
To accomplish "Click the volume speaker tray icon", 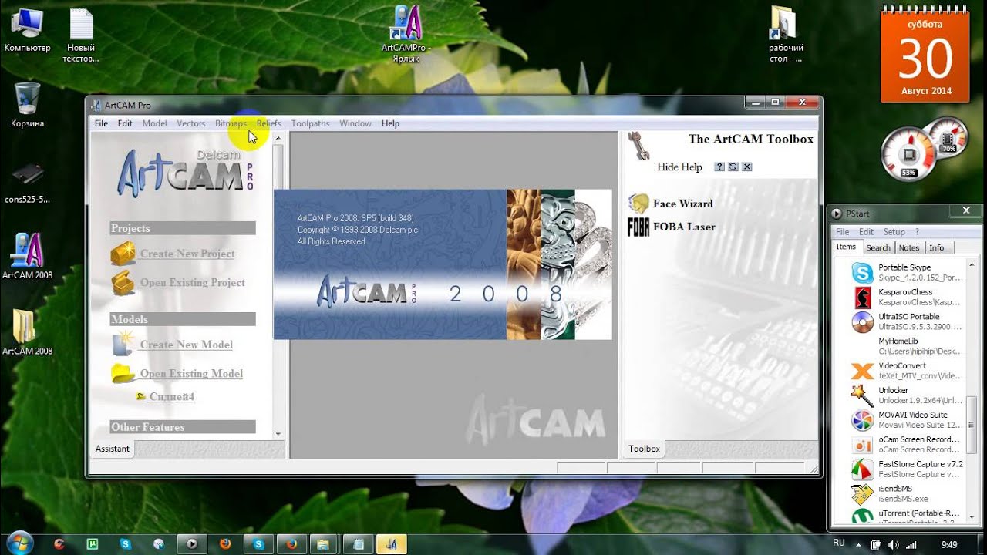I will pos(893,544).
